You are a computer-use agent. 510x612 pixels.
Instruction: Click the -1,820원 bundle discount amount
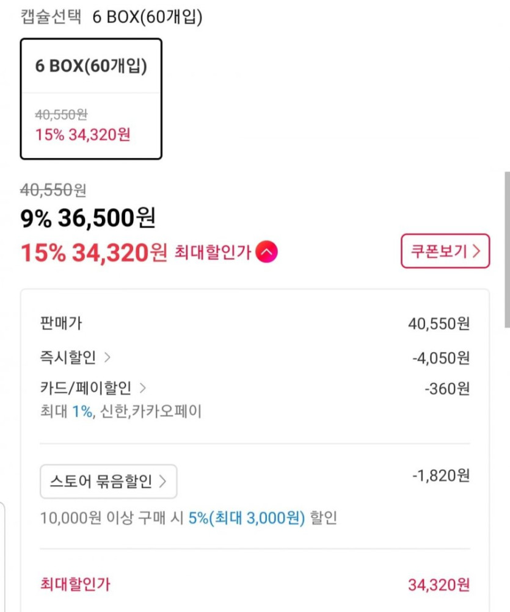(441, 474)
